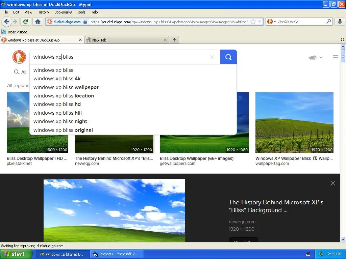
Task: Click the DuckDuckGo site identity favicon
Action: 50,22
